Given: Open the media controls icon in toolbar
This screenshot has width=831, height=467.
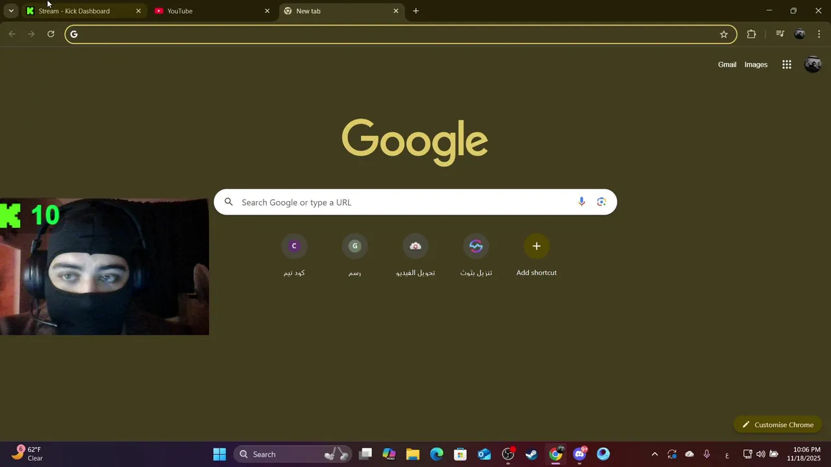Looking at the screenshot, I should click(780, 34).
